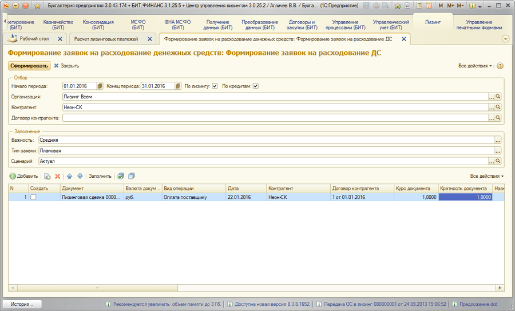This screenshot has width=515, height=311.
Task: Click the Заполнить button
Action: (x=100, y=176)
